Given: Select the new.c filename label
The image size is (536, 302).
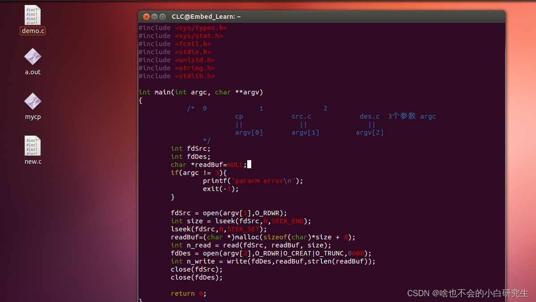Looking at the screenshot, I should pyautogui.click(x=32, y=161).
